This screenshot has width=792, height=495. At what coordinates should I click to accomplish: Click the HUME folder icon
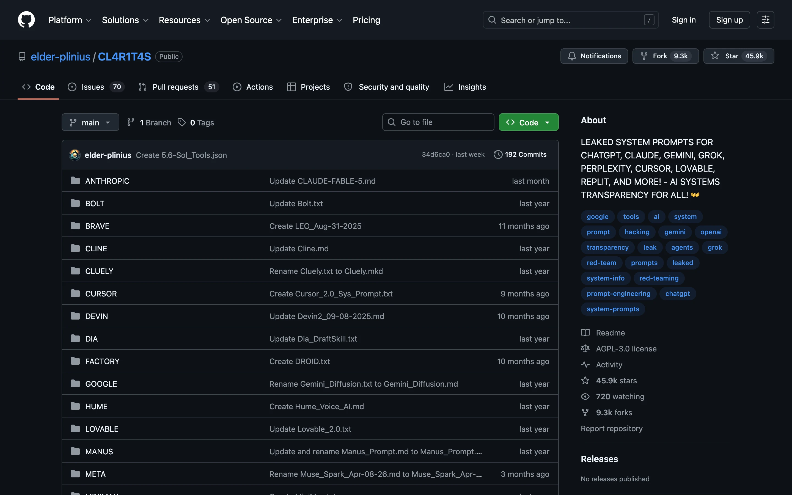pos(75,406)
